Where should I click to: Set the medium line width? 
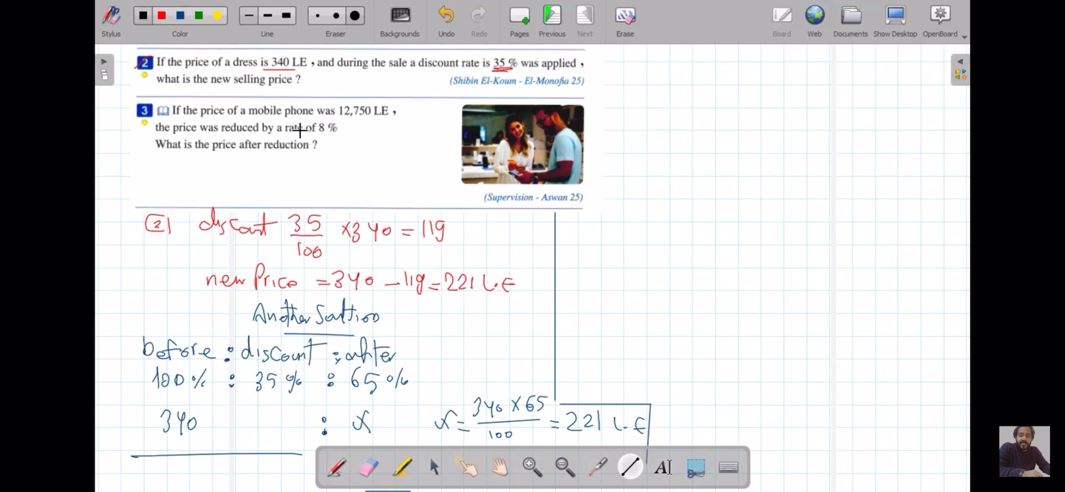click(x=267, y=16)
